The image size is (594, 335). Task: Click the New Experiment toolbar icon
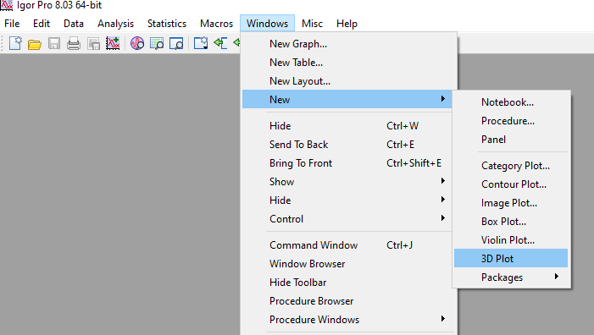click(x=15, y=43)
